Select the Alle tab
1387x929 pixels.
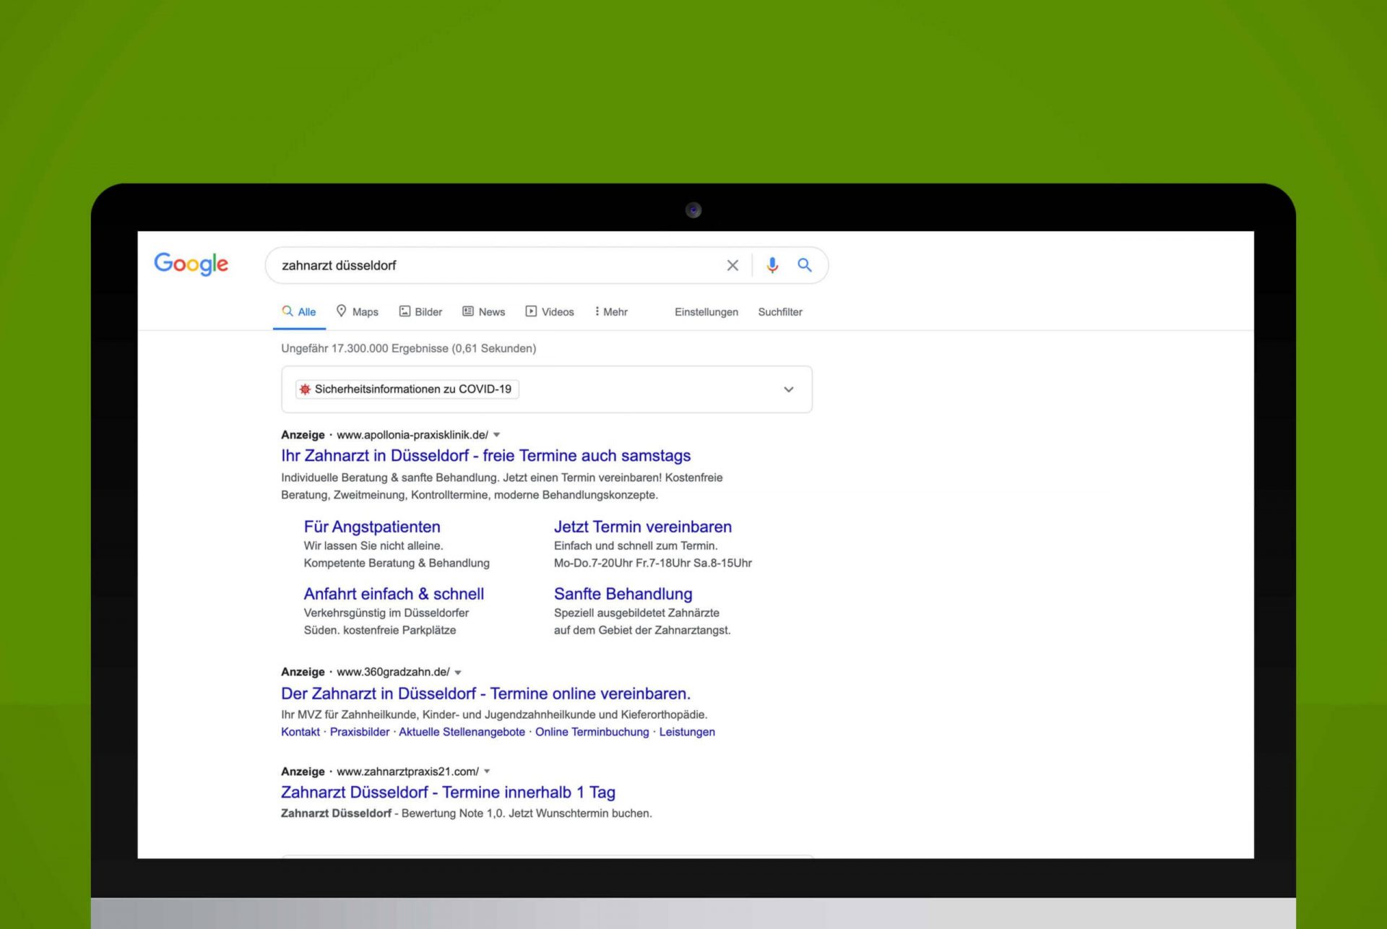coord(299,311)
